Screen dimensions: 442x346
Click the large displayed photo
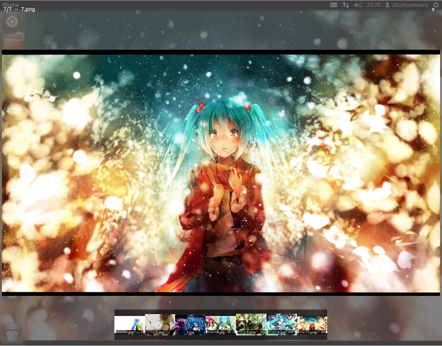(x=221, y=173)
